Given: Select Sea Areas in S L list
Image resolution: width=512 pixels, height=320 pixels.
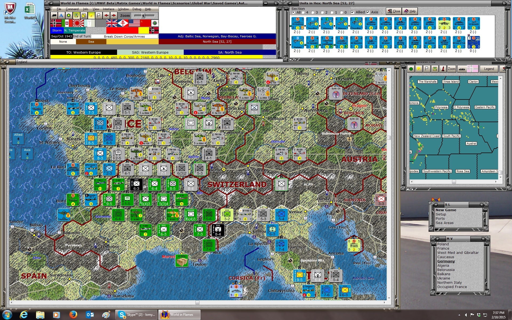Looking at the screenshot, I should (x=445, y=223).
